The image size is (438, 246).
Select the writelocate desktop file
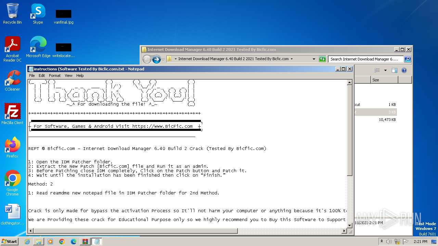pos(64,50)
